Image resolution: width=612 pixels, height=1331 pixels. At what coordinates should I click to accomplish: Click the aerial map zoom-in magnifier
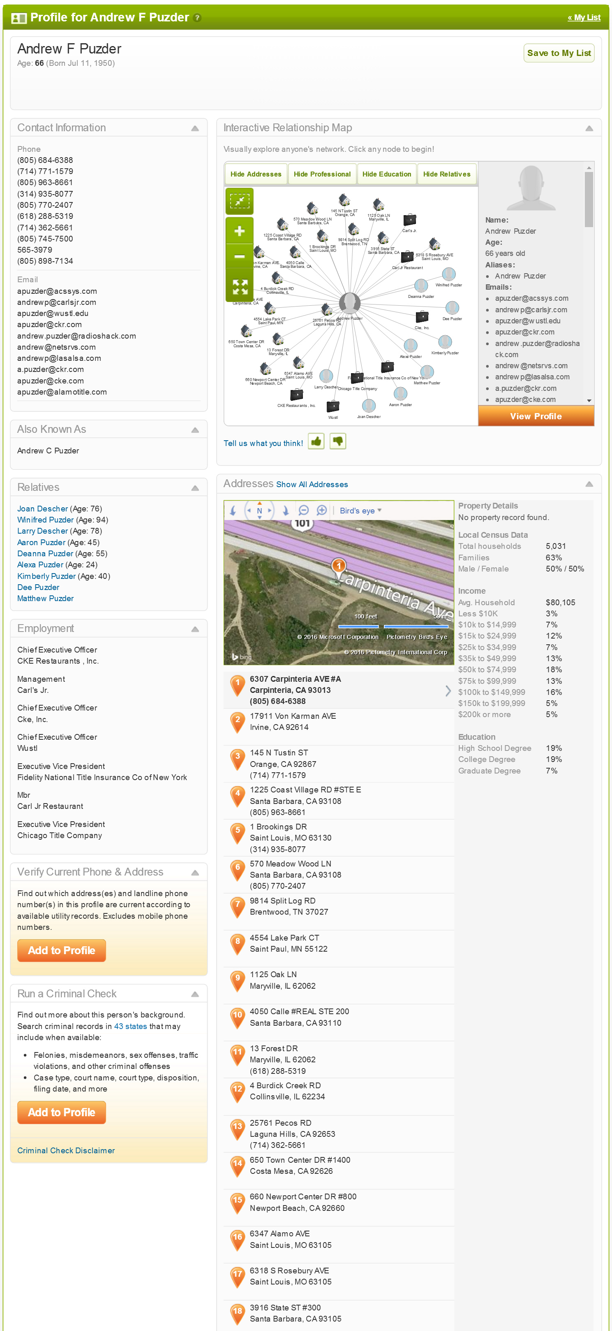click(x=321, y=511)
